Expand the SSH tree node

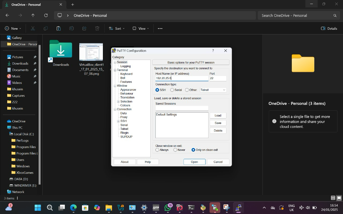[x=118, y=121]
